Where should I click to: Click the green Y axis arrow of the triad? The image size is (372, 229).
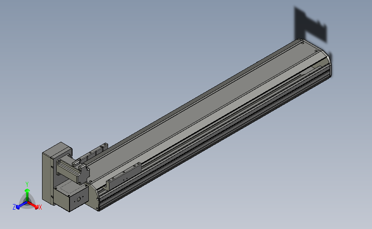point(27,195)
